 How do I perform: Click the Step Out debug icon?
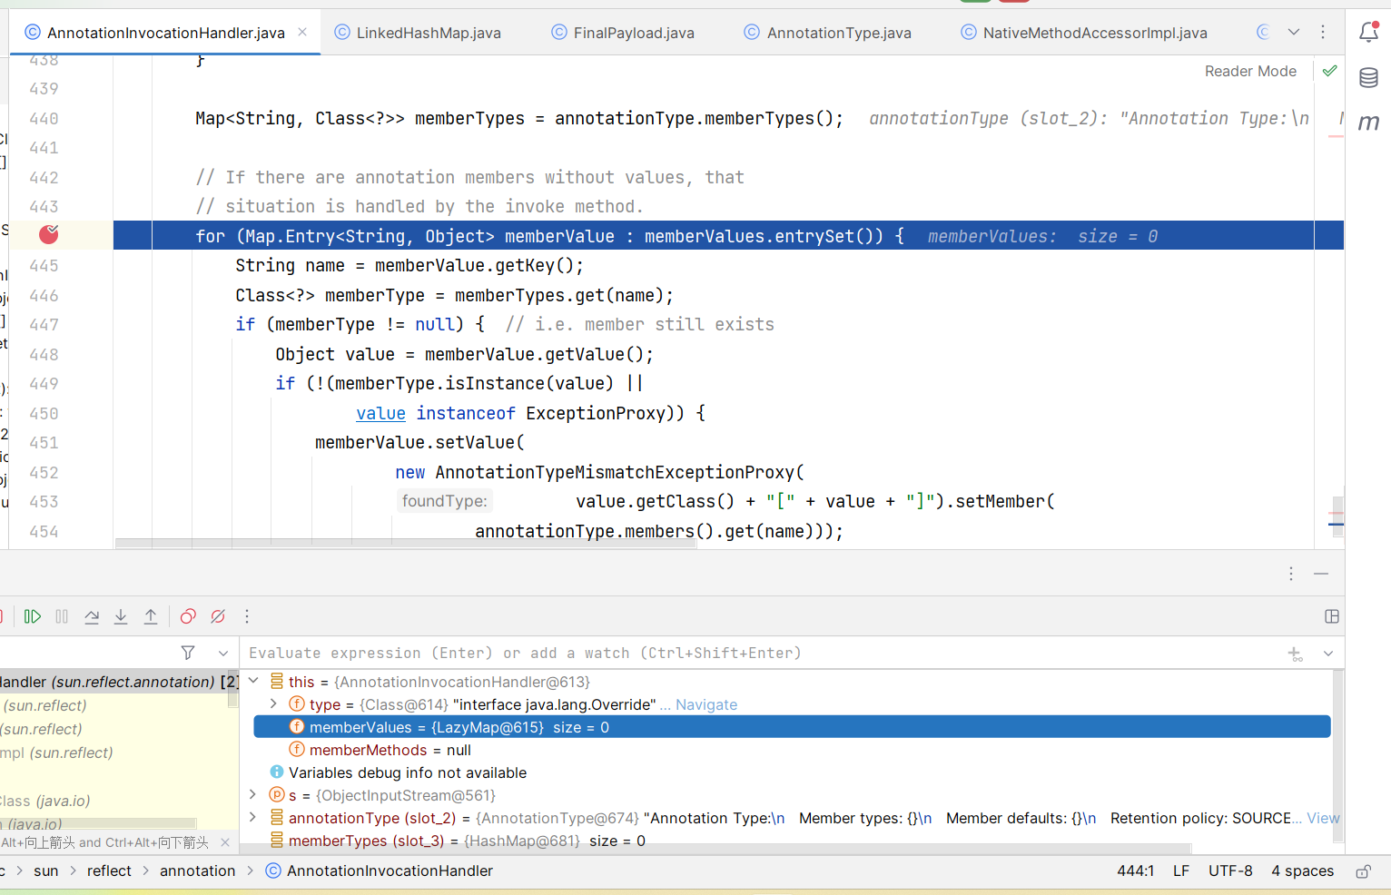click(151, 616)
